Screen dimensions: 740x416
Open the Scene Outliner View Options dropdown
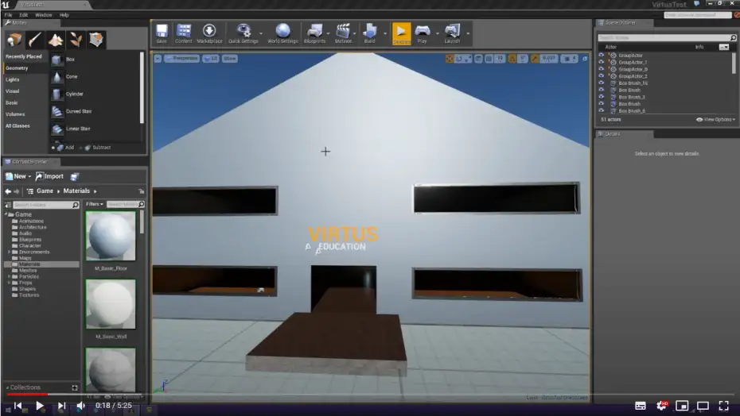(x=716, y=120)
